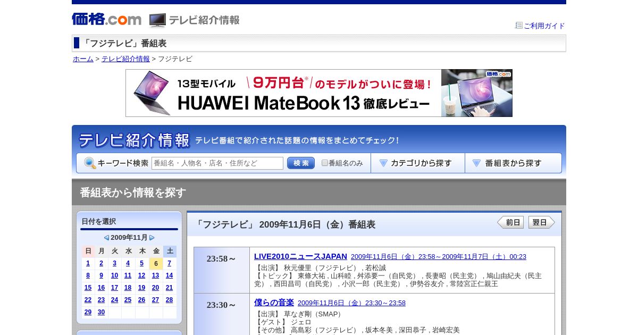Select November 15 in calendar
The height and width of the screenshot is (335, 638).
pyautogui.click(x=88, y=288)
